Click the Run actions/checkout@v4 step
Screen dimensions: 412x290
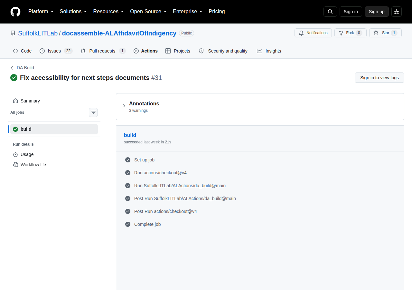coord(260,173)
